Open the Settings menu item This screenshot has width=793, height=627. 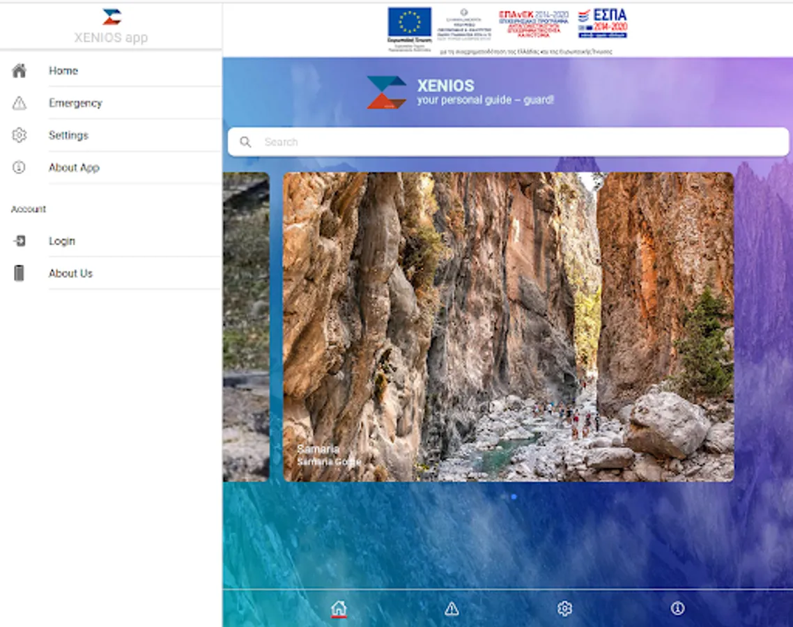[x=111, y=136]
